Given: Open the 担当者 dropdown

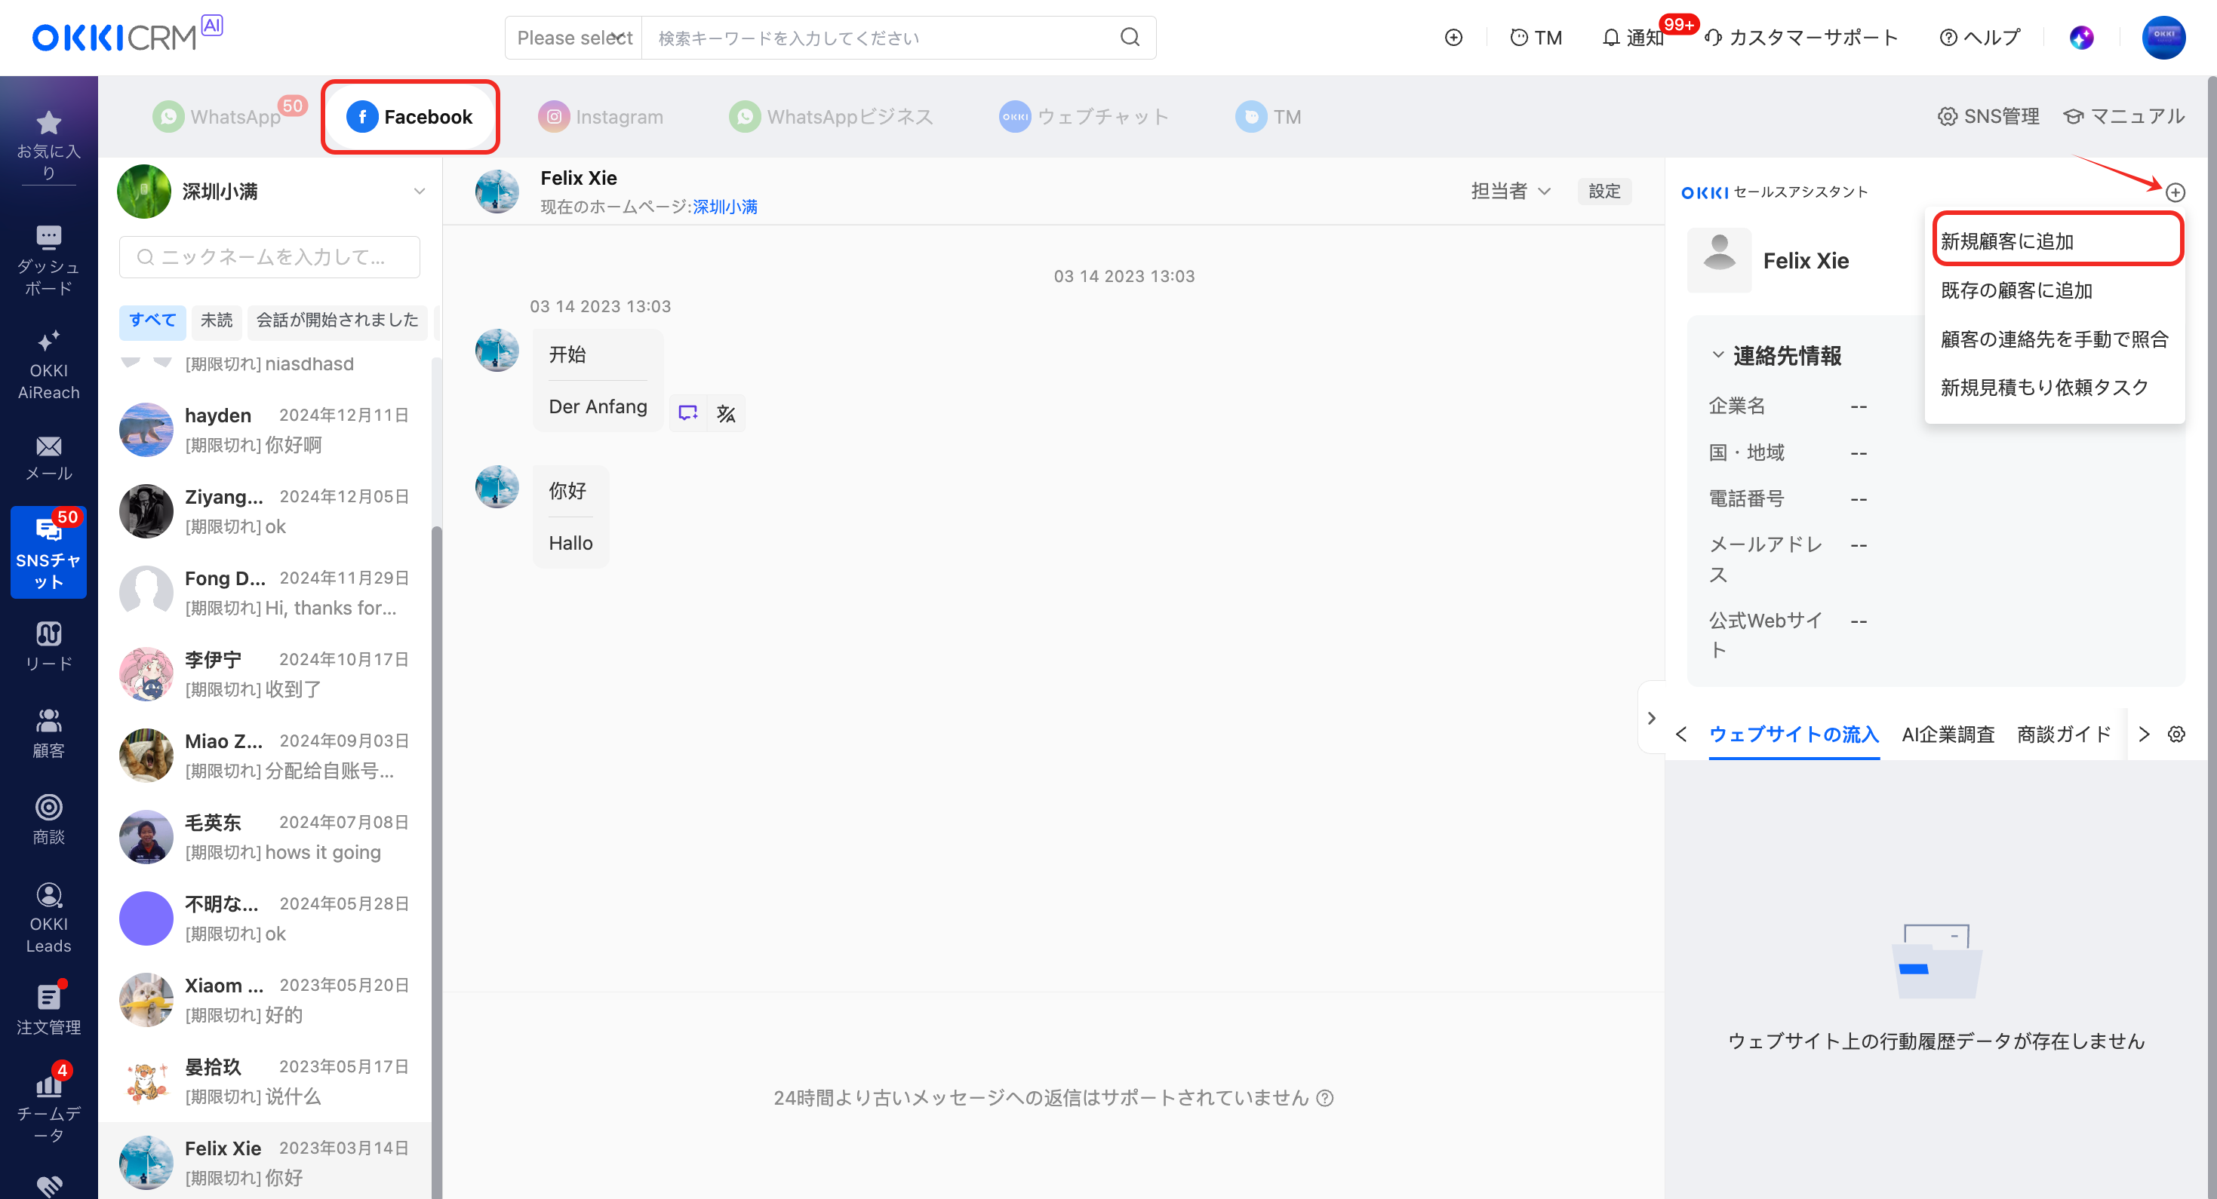Looking at the screenshot, I should point(1511,191).
